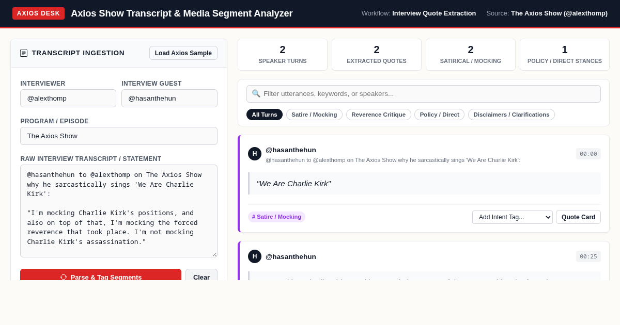The height and width of the screenshot is (325, 620).
Task: Click the filter utterances search box
Action: (424, 94)
